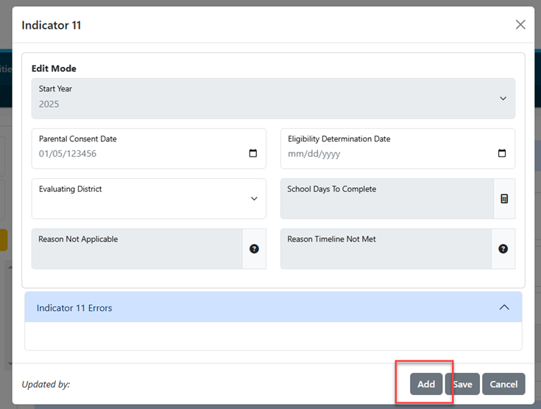Click the Save button

pos(462,384)
